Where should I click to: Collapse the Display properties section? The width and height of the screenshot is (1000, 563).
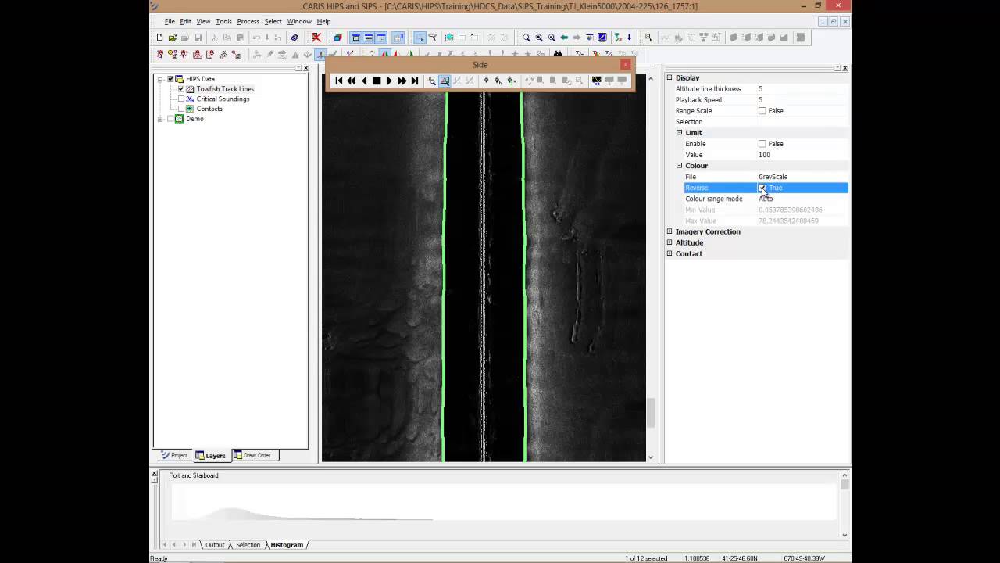coord(670,77)
